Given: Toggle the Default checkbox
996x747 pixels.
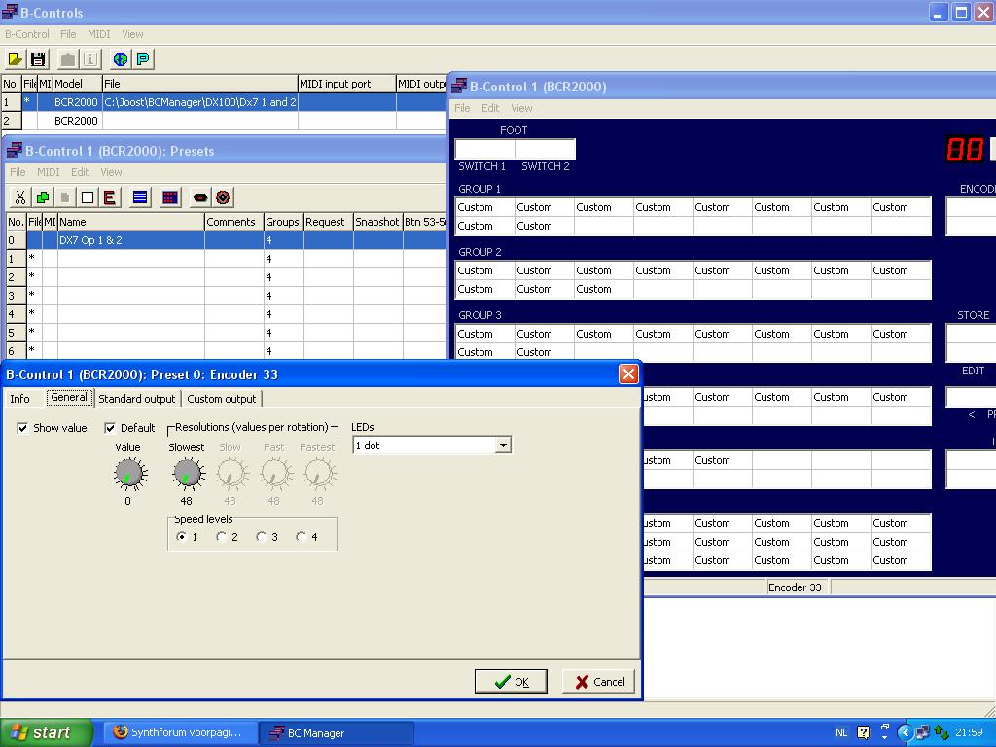Looking at the screenshot, I should (110, 428).
